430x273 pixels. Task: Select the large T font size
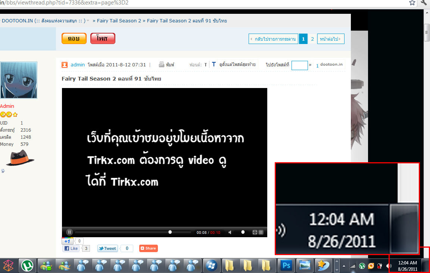[x=214, y=65]
